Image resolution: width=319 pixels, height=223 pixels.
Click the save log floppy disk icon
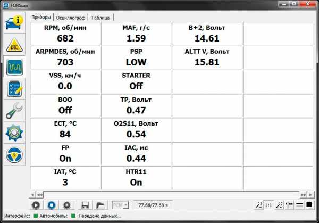[x=85, y=205]
